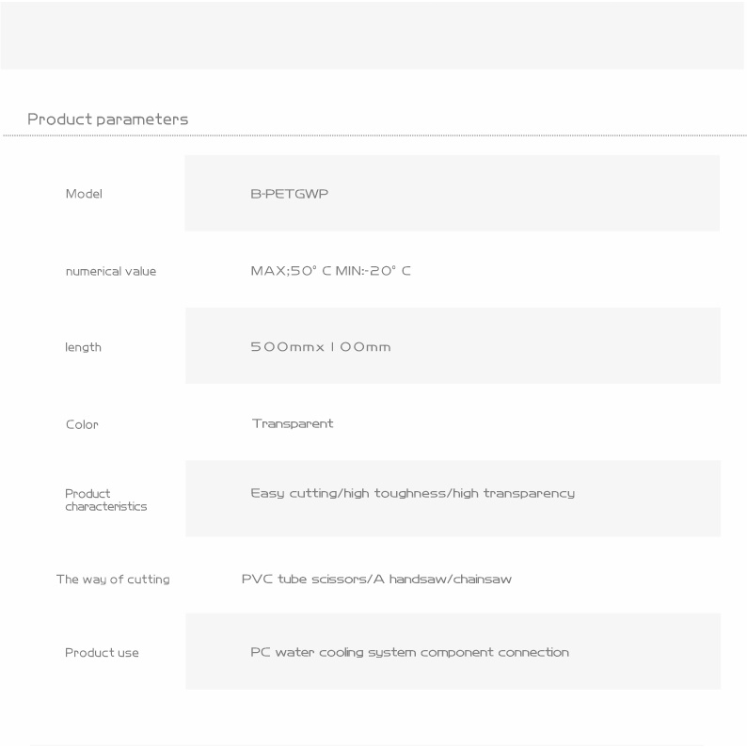Select the Product characteristics label
The width and height of the screenshot is (747, 747).
coord(105,500)
